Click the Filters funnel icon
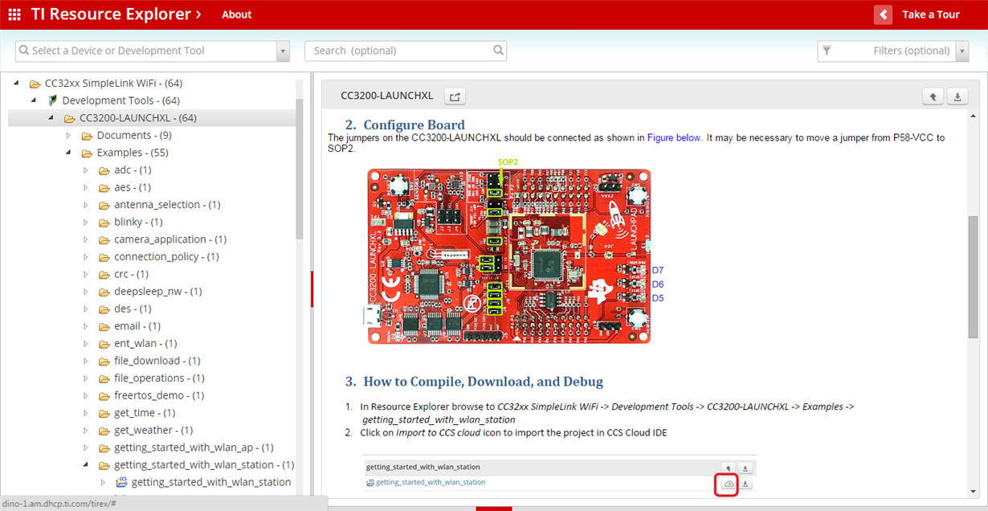This screenshot has height=511, width=988. click(827, 50)
